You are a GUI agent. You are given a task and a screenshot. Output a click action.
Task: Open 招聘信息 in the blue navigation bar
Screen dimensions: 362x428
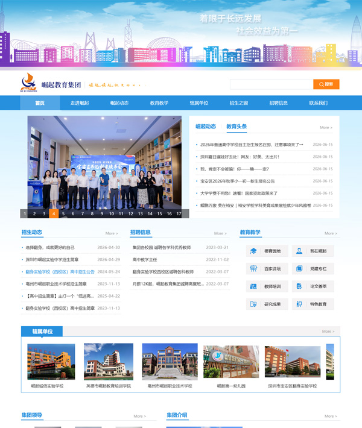(x=278, y=103)
